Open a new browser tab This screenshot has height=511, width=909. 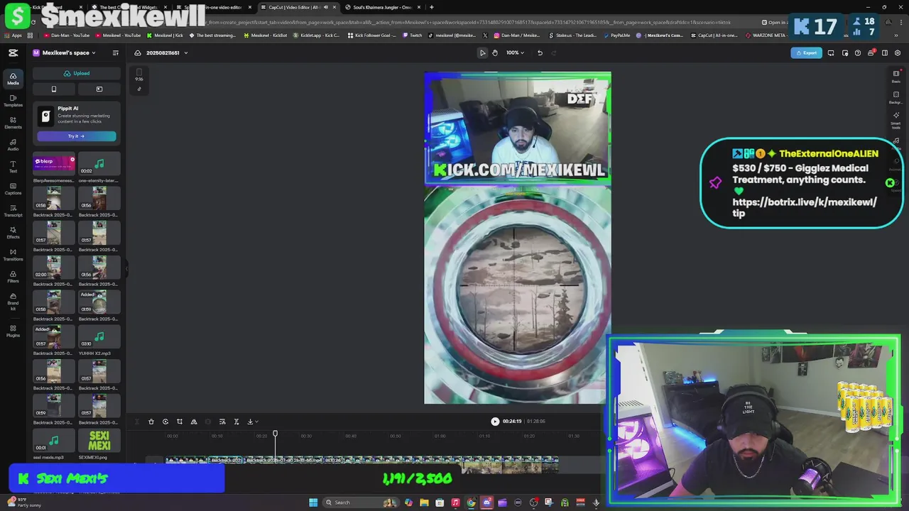pos(431,7)
